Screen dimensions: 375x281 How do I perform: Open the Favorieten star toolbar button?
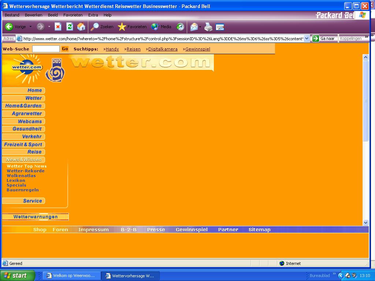tap(132, 27)
